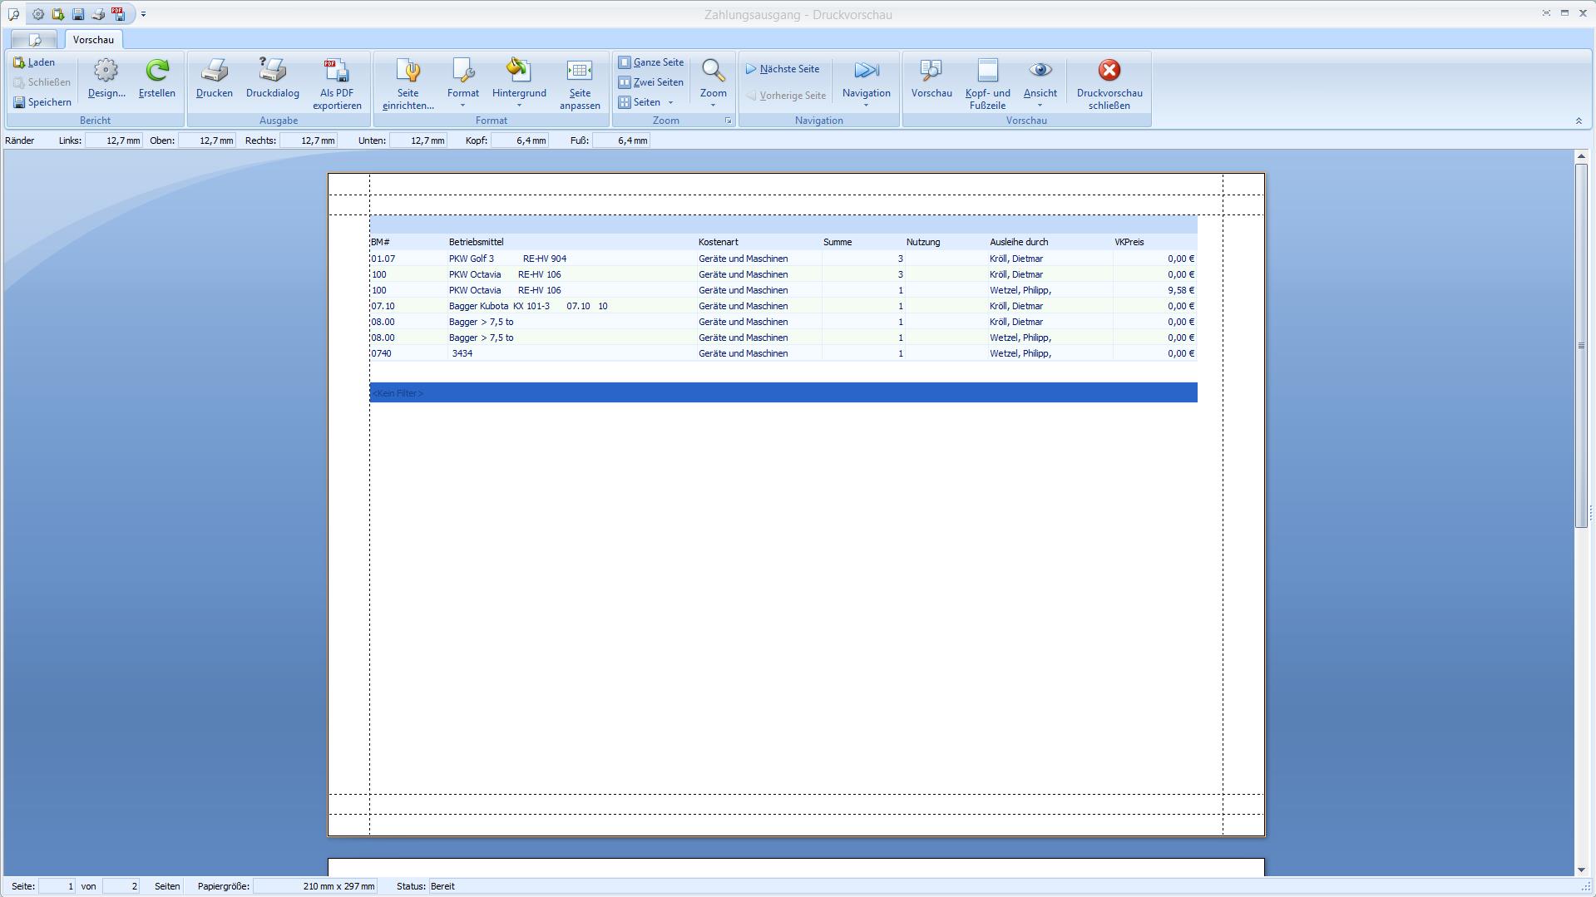Click the Oben margin field
Image resolution: width=1596 pixels, height=897 pixels.
point(206,140)
